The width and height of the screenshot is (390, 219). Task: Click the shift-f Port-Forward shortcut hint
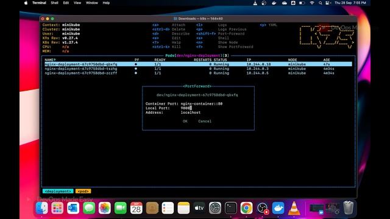tap(221, 34)
